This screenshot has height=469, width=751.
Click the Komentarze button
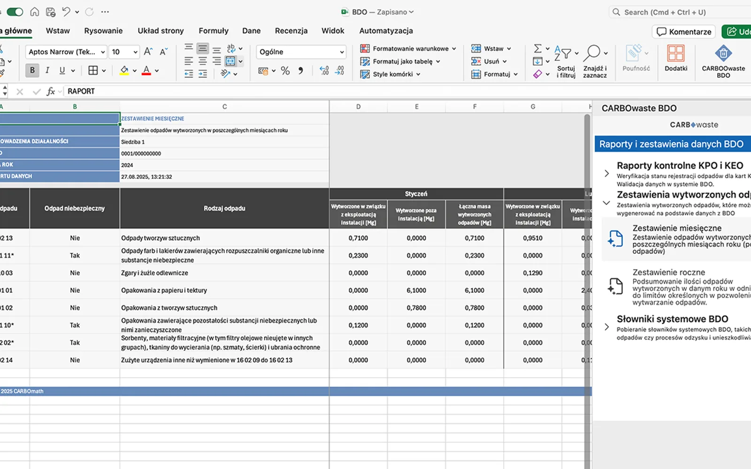[684, 31]
